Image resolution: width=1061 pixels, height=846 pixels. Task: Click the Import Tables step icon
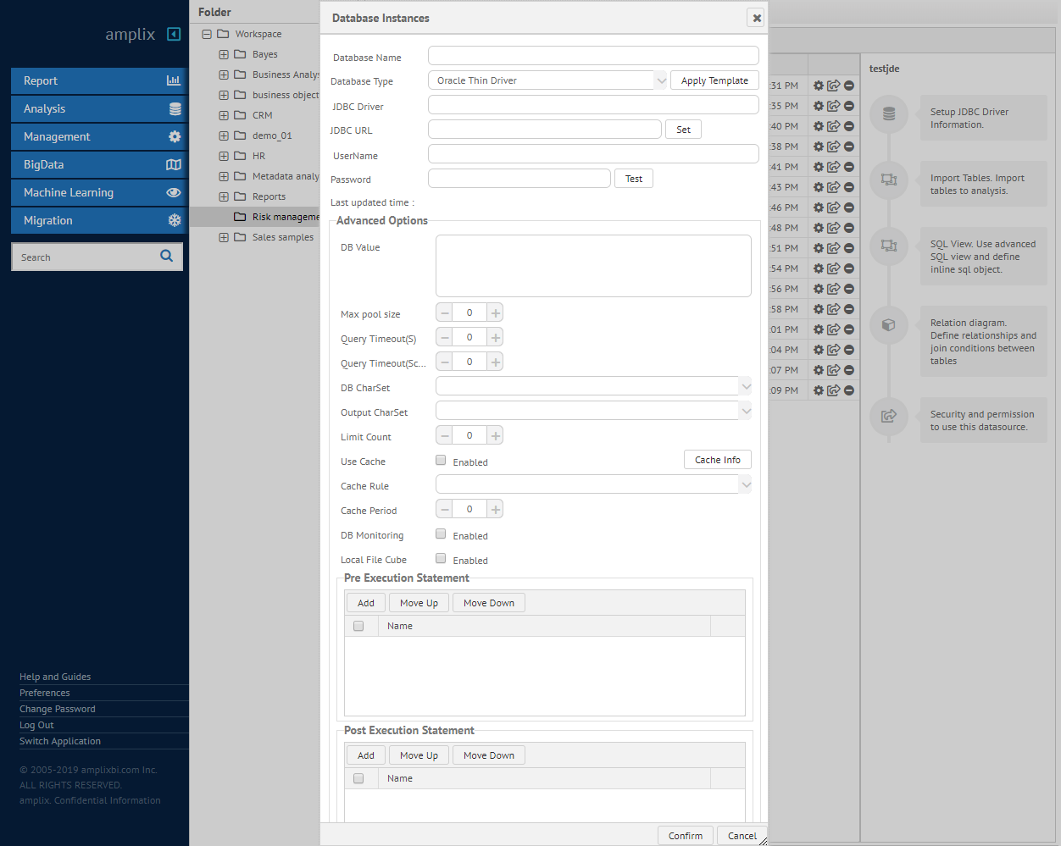pyautogui.click(x=889, y=180)
